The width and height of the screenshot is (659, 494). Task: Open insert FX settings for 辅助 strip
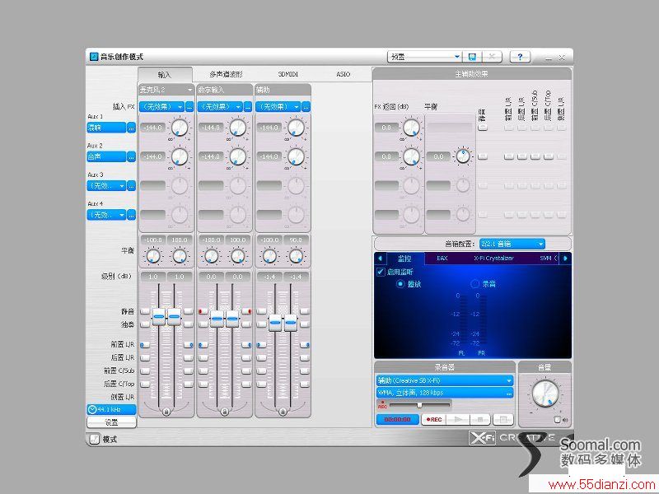click(x=306, y=107)
